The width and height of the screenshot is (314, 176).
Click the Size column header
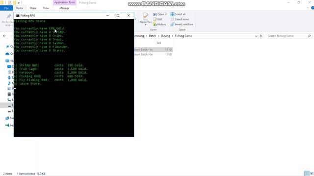159,43
